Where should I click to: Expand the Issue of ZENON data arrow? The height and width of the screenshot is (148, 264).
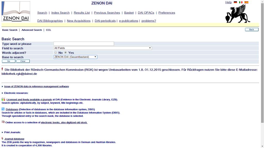(2, 87)
